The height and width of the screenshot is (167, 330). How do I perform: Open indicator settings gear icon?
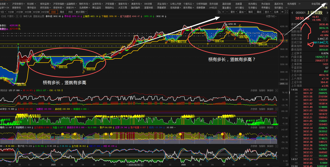pyautogui.click(x=21, y=16)
